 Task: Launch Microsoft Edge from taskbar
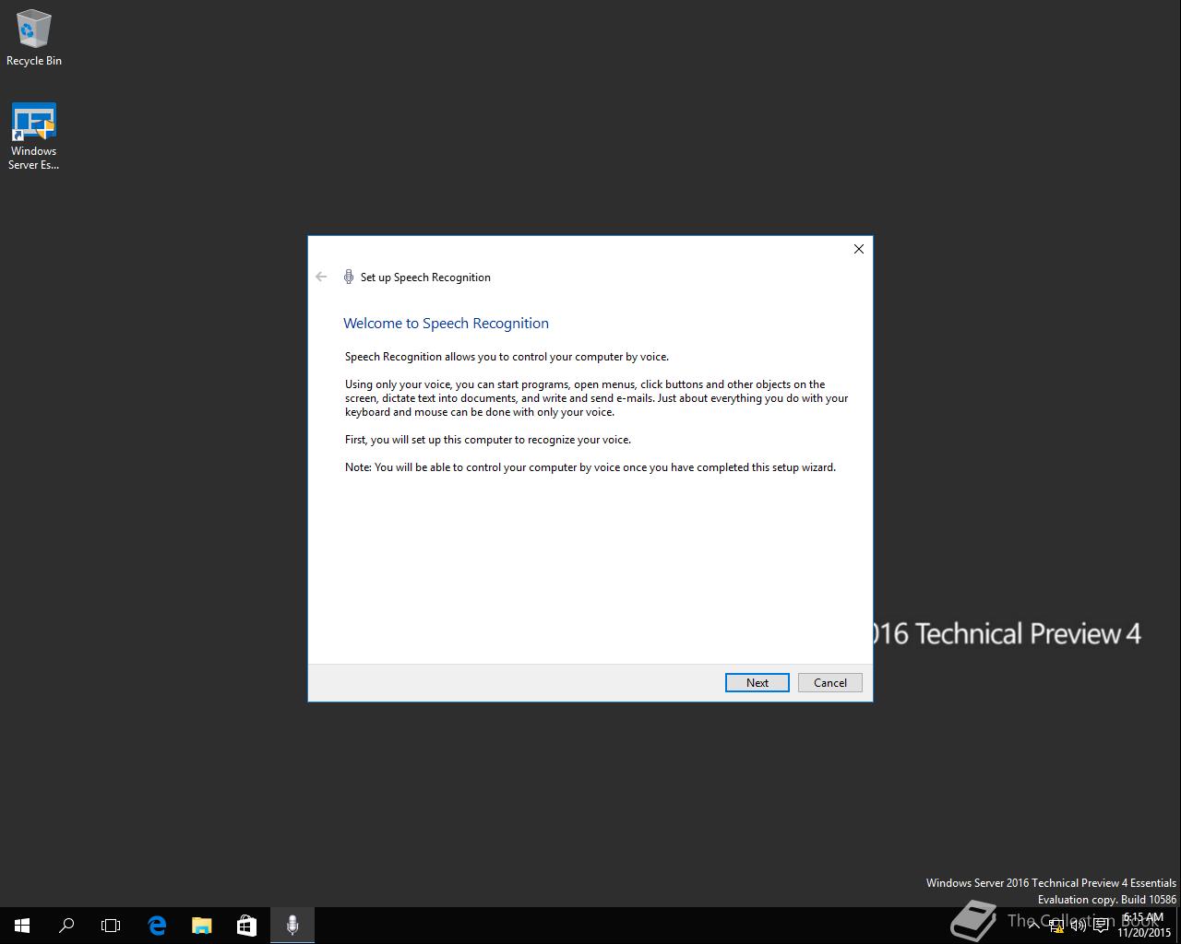157,926
